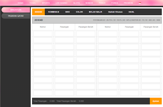Switch to COLOK tab

(x=79, y=12)
